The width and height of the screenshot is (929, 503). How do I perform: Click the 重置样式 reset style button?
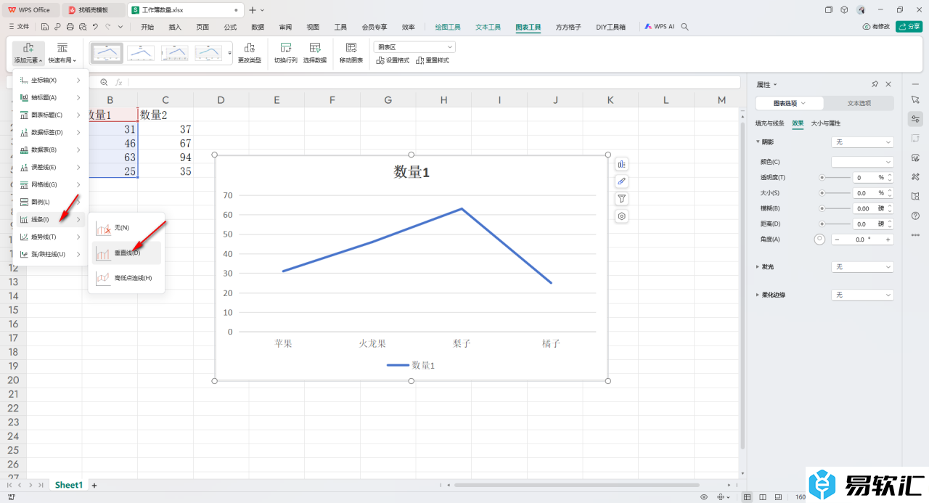point(433,60)
